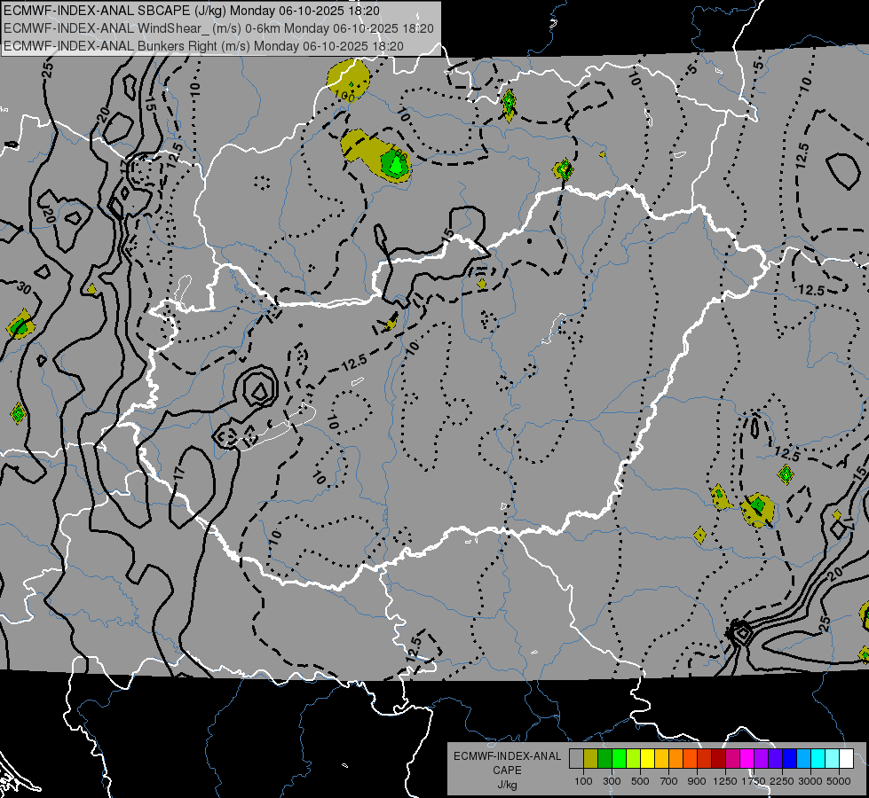Viewport: 869px width, 798px height.
Task: Click the yellow-green legend swatch
Action: 634,759
